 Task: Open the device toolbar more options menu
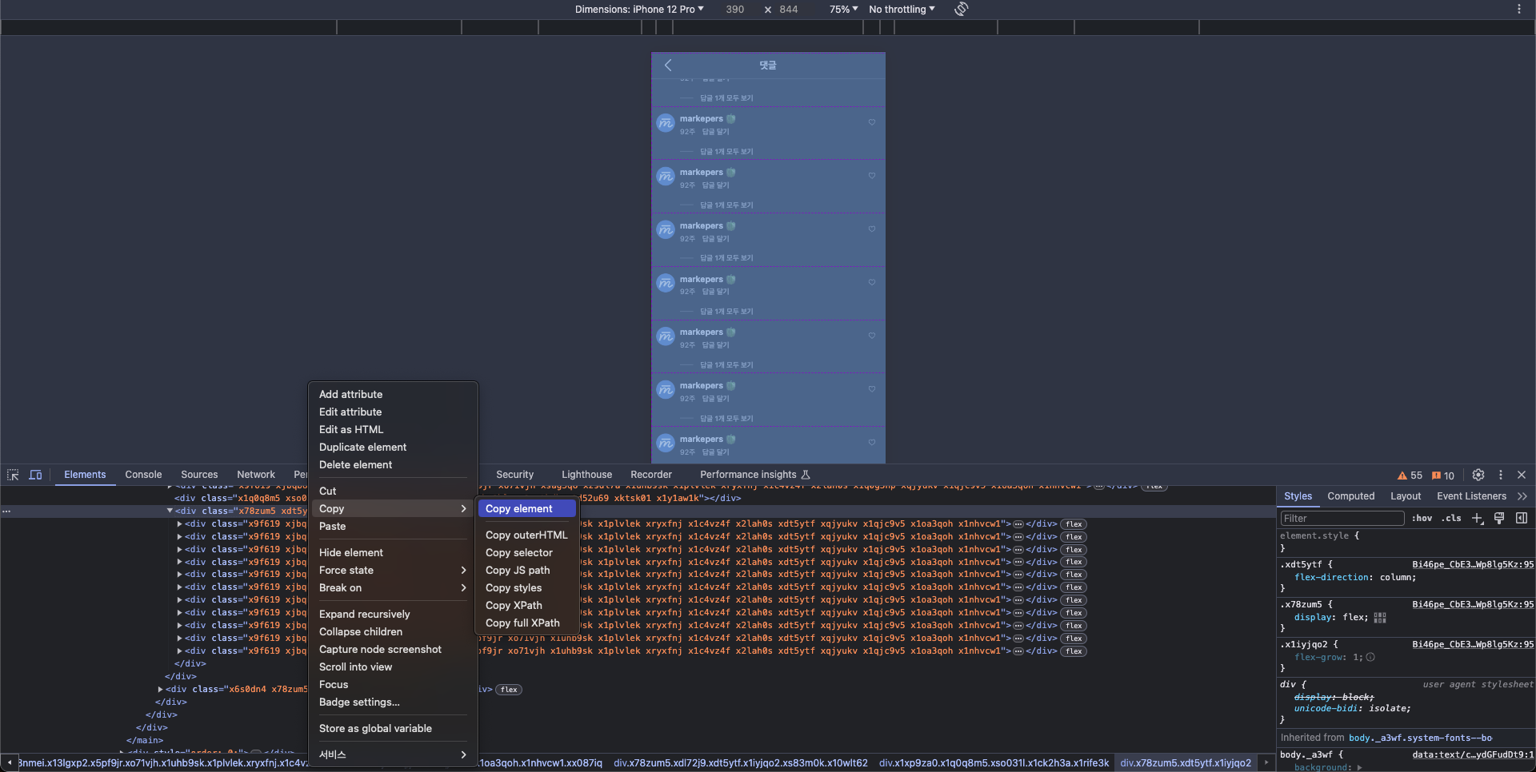coord(1518,9)
